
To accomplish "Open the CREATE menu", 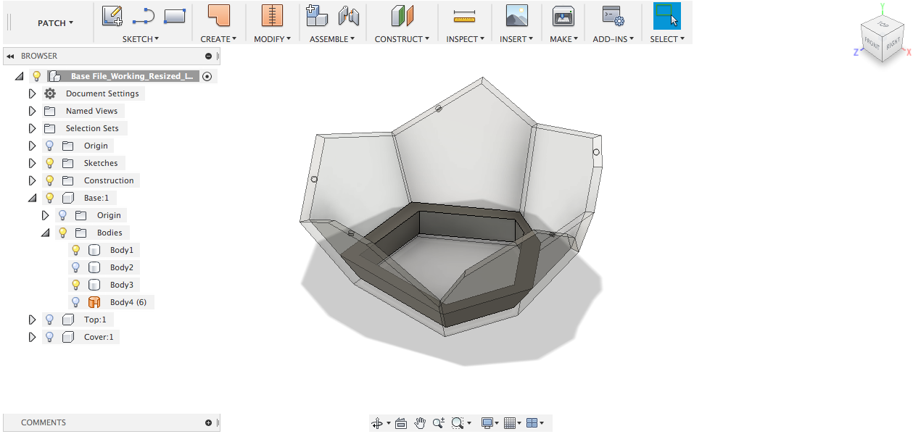I will click(218, 39).
